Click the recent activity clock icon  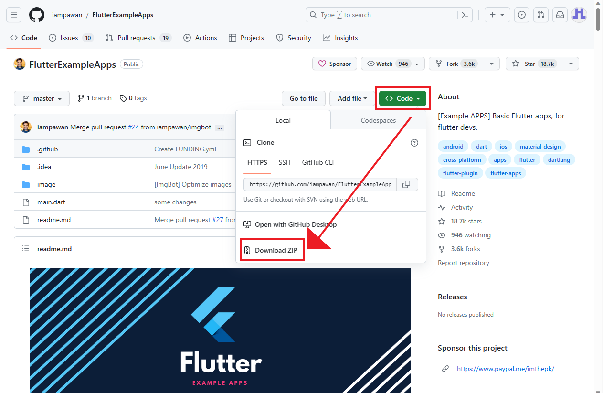click(x=521, y=15)
